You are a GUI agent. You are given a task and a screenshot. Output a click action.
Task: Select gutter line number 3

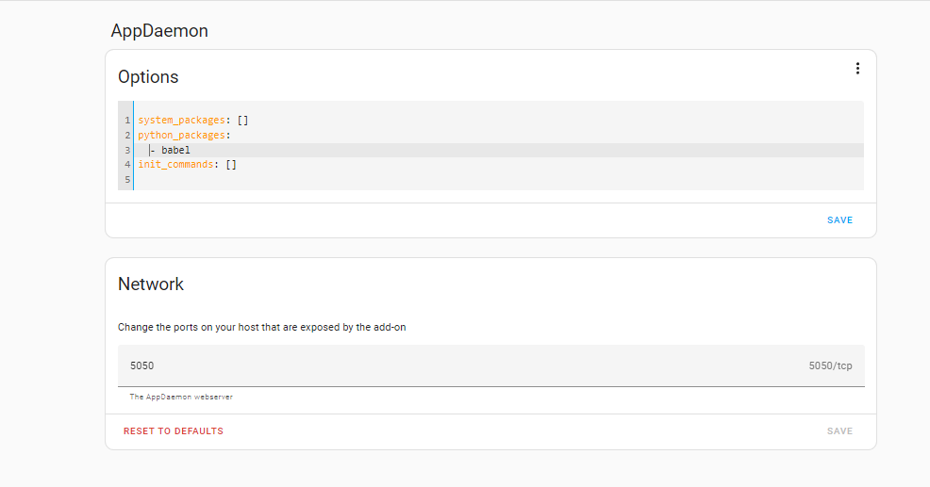pyautogui.click(x=126, y=150)
